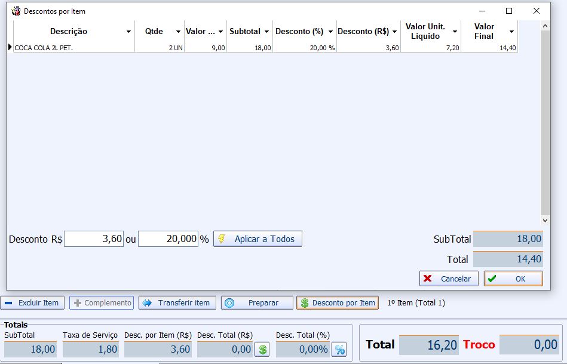Click the dollar sign icon beside Desc. Total (R$)
The width and height of the screenshot is (567, 364).
262,349
